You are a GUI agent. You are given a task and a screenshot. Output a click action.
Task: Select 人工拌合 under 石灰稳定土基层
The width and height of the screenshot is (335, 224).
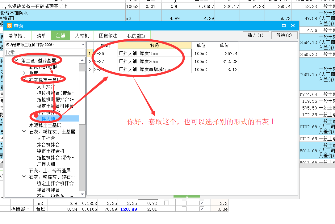pyautogui.click(x=46, y=86)
